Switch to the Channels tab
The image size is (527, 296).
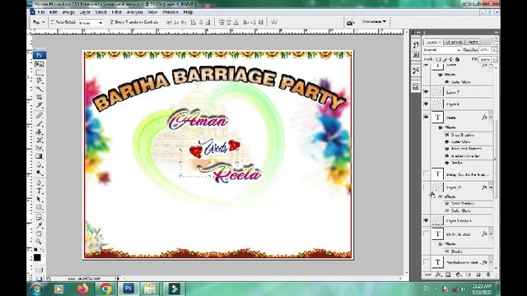pyautogui.click(x=454, y=42)
